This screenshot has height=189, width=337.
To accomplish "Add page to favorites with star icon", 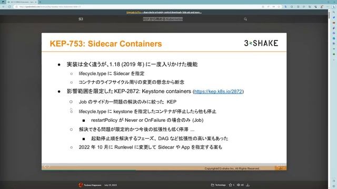I will tap(279, 7).
